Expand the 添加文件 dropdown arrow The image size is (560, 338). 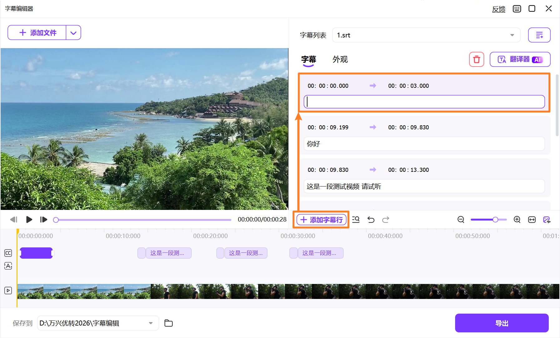pyautogui.click(x=74, y=32)
